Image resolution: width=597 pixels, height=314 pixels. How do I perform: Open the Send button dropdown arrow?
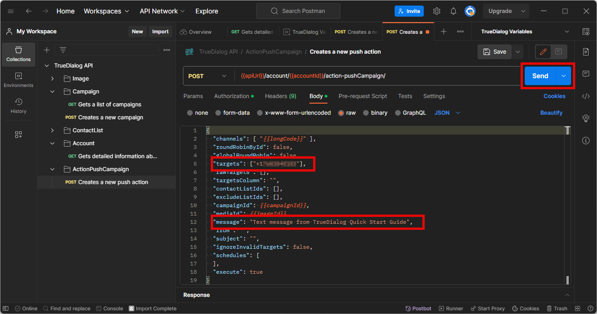tap(564, 76)
